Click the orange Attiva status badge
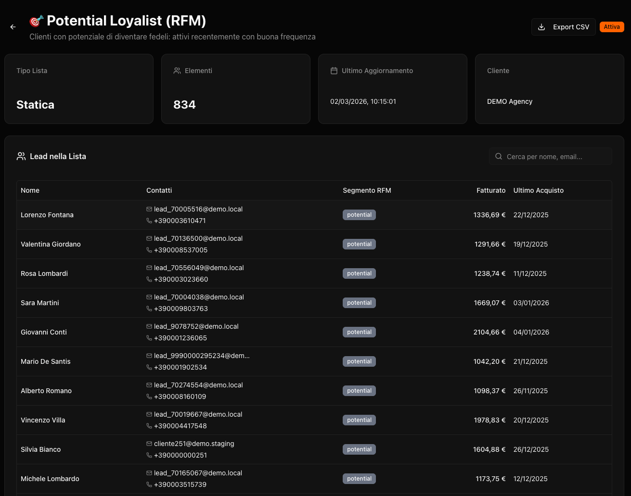Image resolution: width=631 pixels, height=496 pixels. [x=612, y=27]
